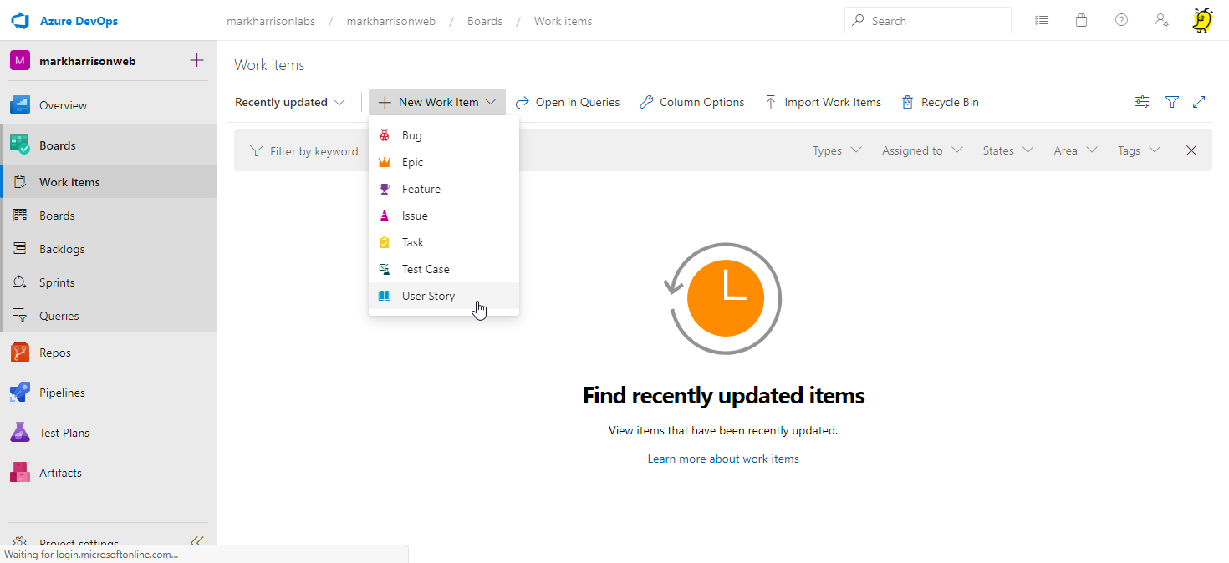Click the Azure DevOps logo icon

tap(20, 20)
